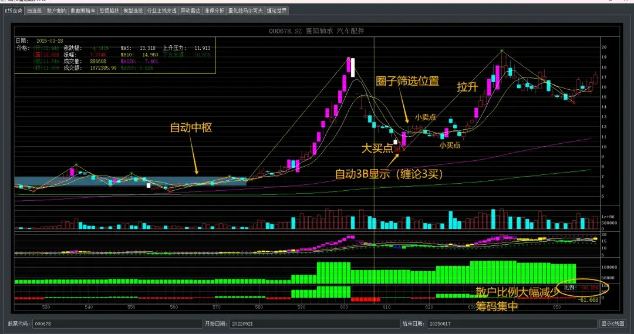Go to the 涨停分析 tab
634x334 pixels.
click(214, 11)
